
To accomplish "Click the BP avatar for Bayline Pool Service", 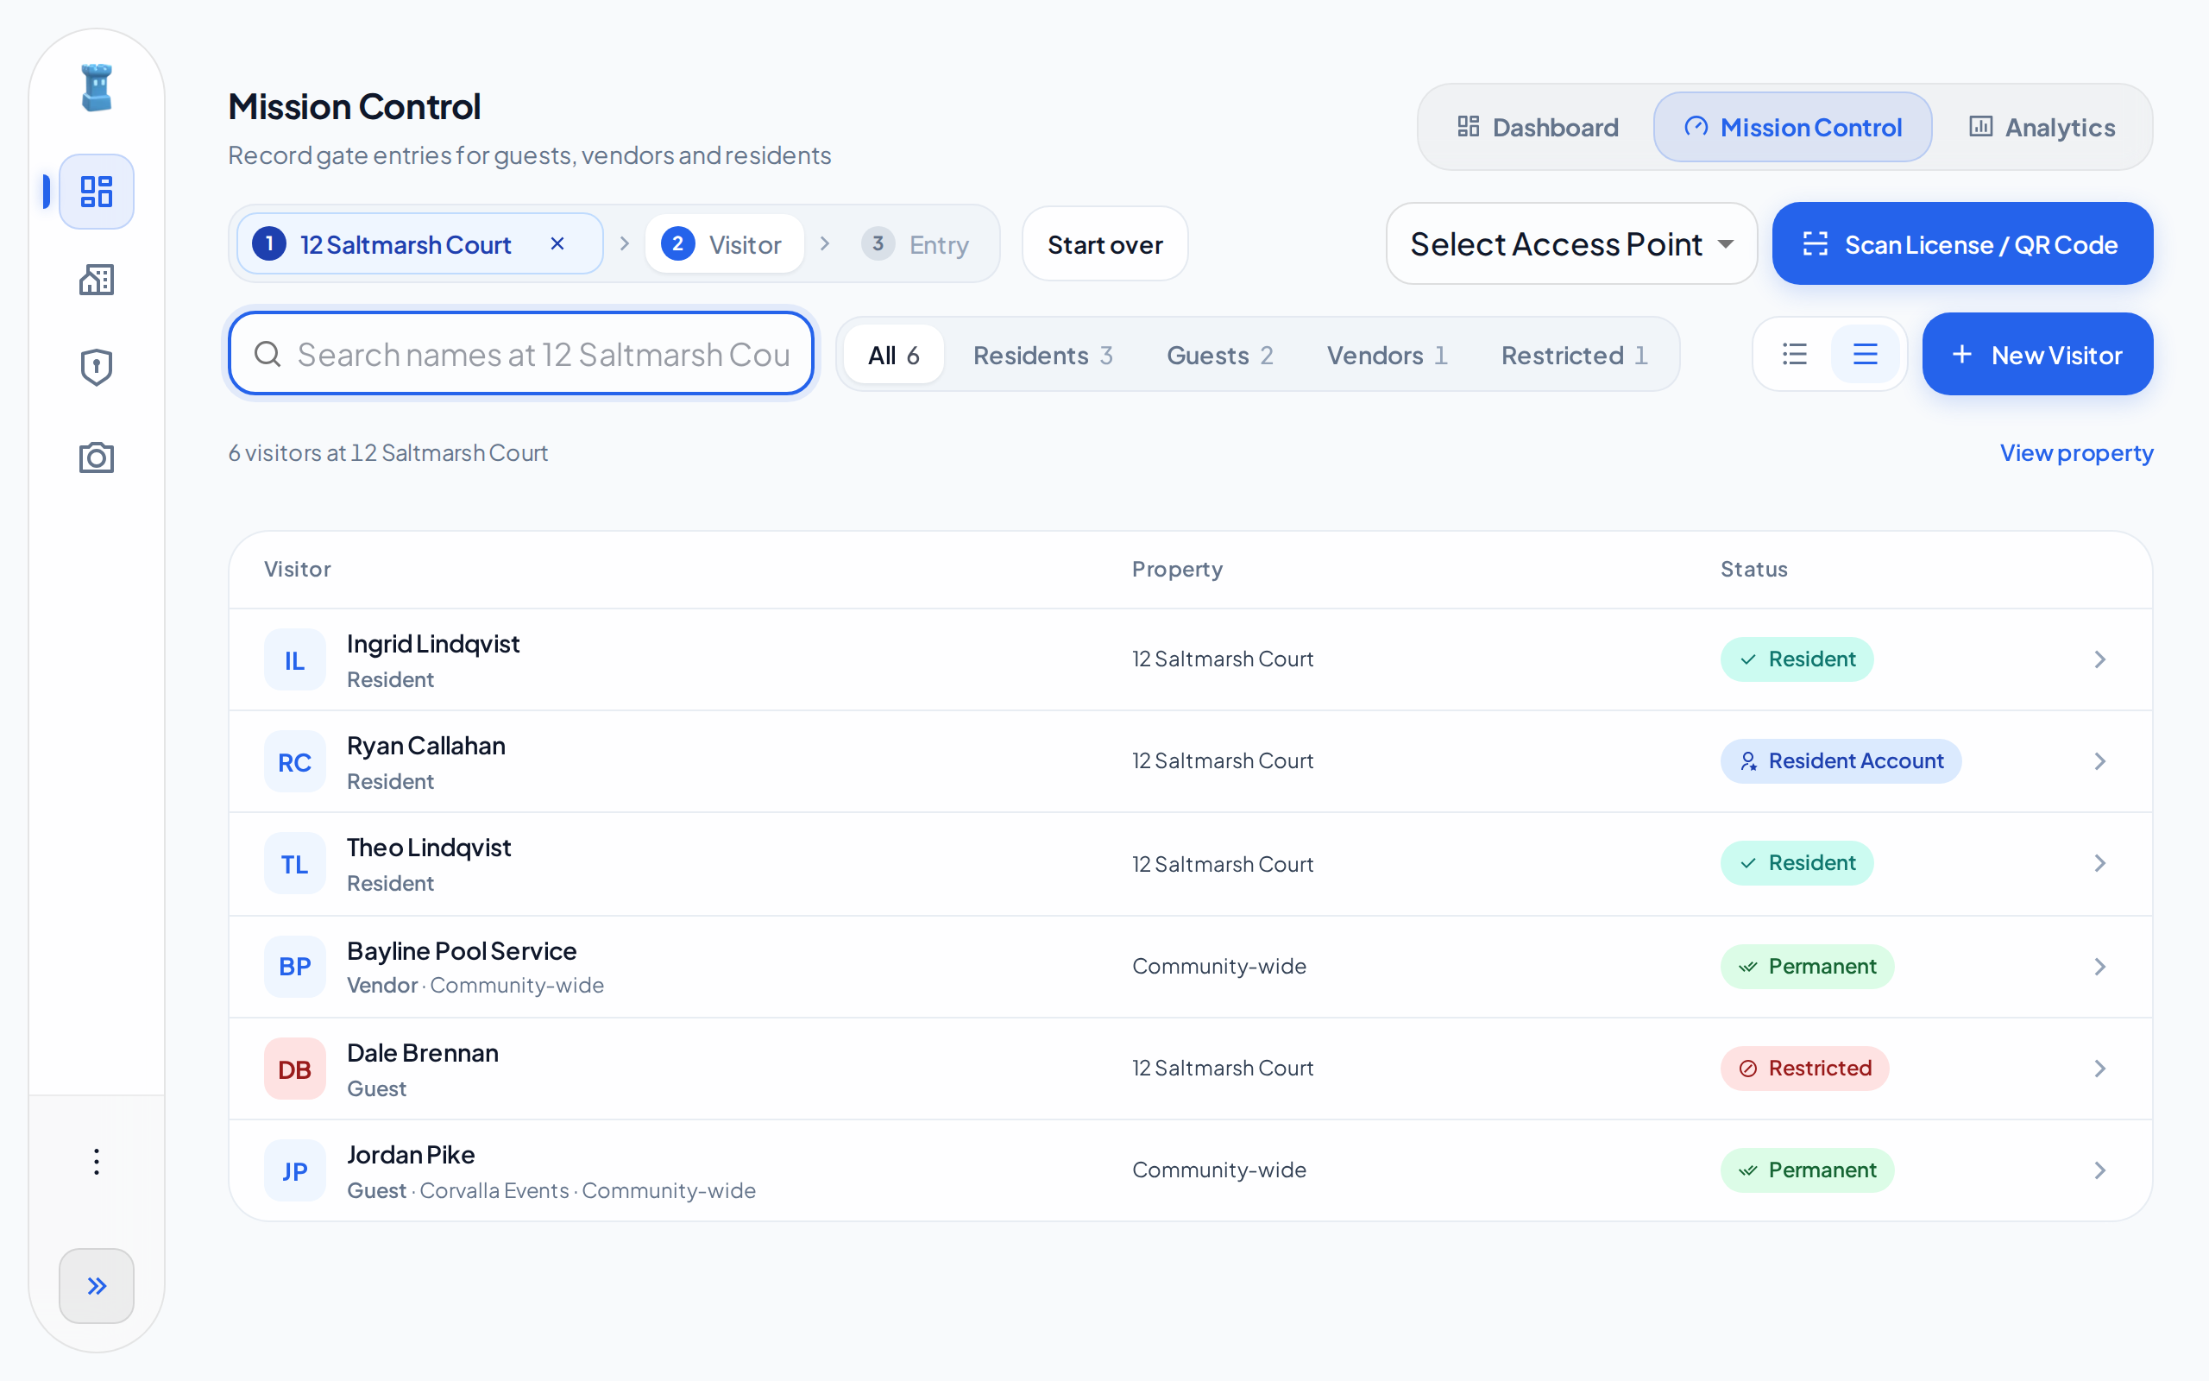I will 295,967.
